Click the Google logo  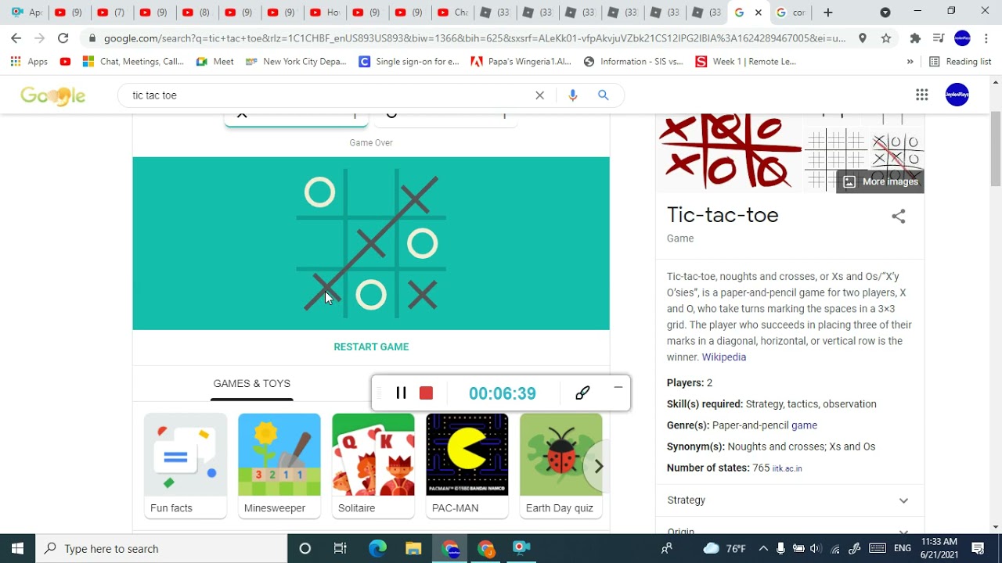(x=52, y=95)
